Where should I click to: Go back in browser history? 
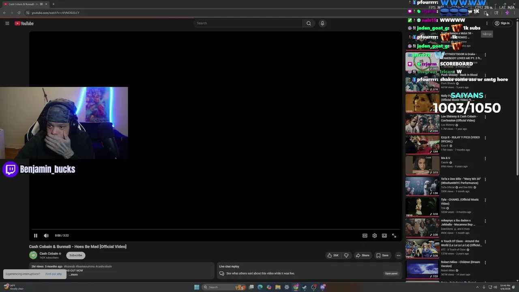(x=4, y=13)
